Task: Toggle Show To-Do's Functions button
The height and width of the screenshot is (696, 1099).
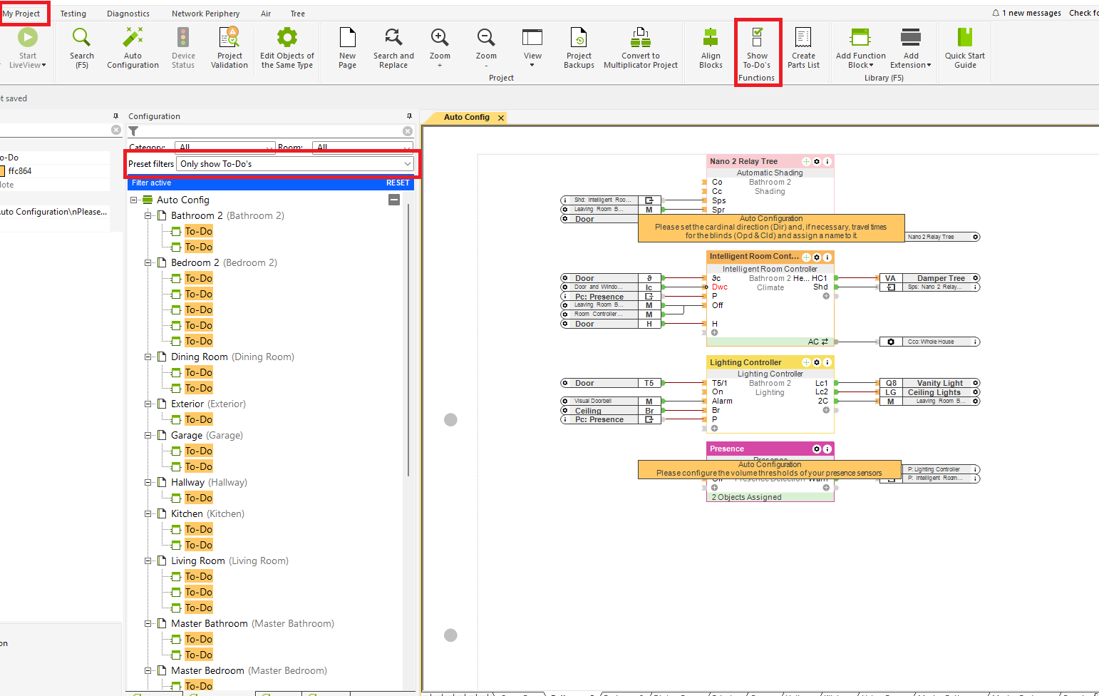Action: point(757,38)
